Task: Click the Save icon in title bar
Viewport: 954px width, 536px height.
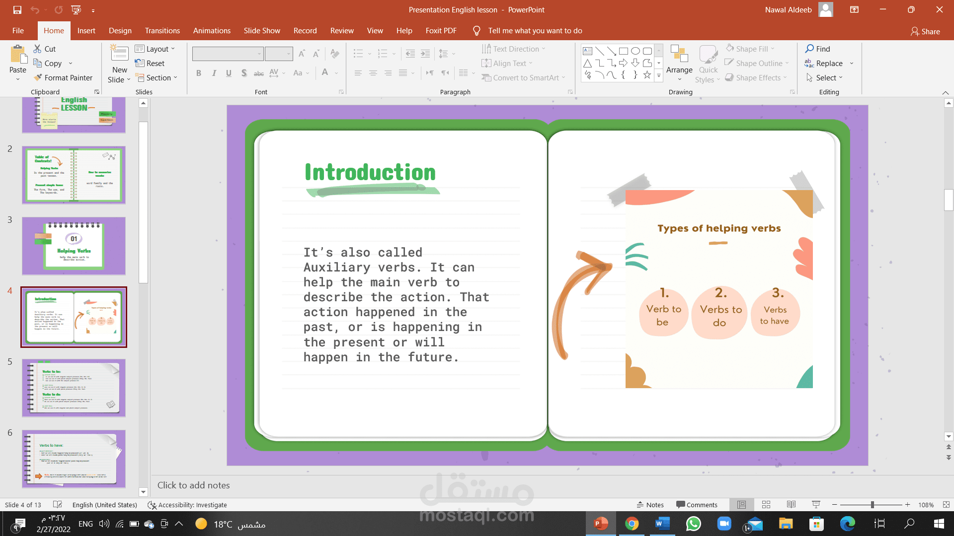Action: click(17, 10)
